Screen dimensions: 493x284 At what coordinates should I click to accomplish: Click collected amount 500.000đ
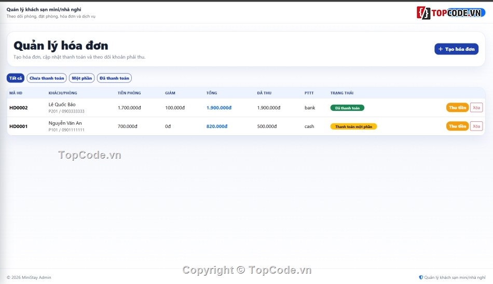click(x=267, y=126)
